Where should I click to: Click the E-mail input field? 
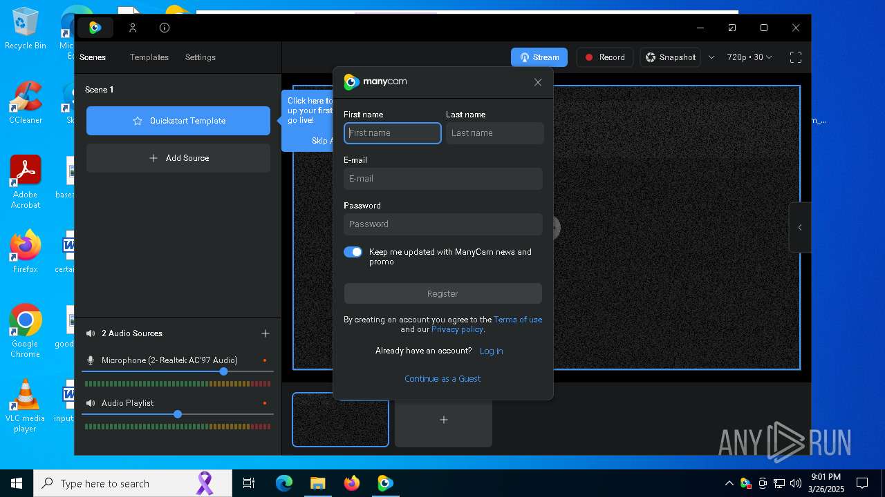[x=442, y=179]
